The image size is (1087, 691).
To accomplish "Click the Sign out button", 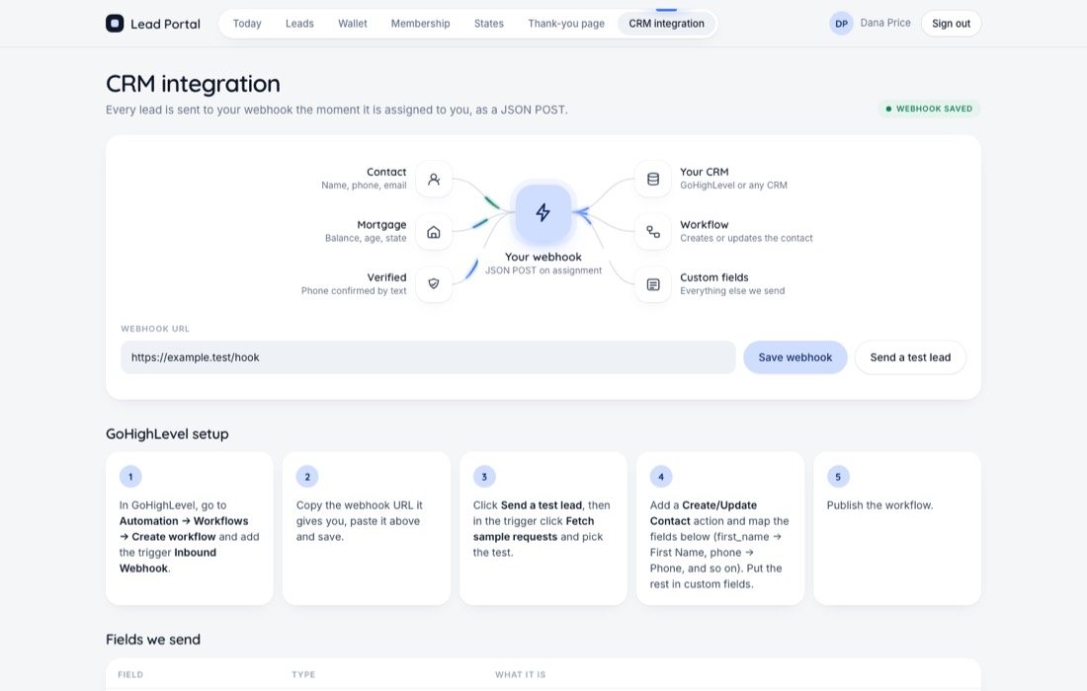I will pyautogui.click(x=951, y=24).
